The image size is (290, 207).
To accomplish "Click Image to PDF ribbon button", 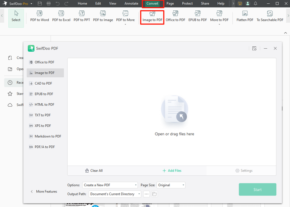I will click(x=152, y=17).
